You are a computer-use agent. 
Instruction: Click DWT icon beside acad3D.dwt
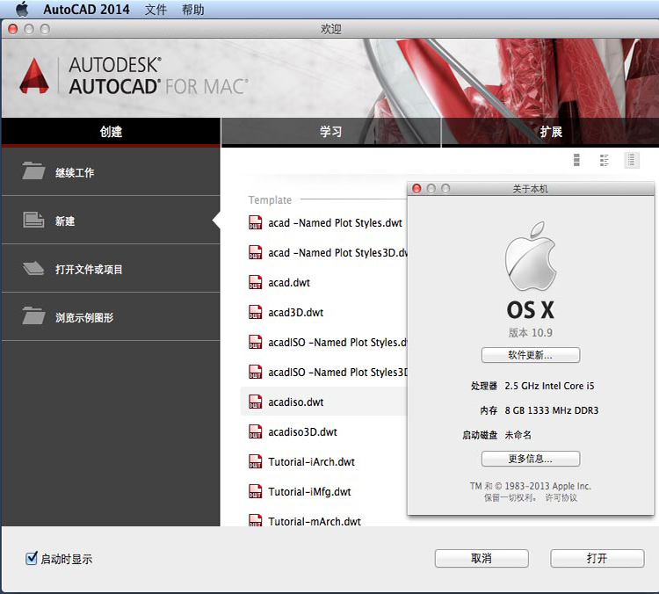coord(255,312)
